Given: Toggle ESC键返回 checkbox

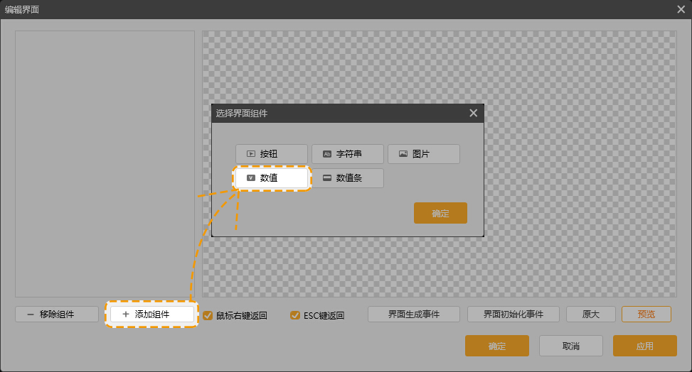Looking at the screenshot, I should (295, 315).
